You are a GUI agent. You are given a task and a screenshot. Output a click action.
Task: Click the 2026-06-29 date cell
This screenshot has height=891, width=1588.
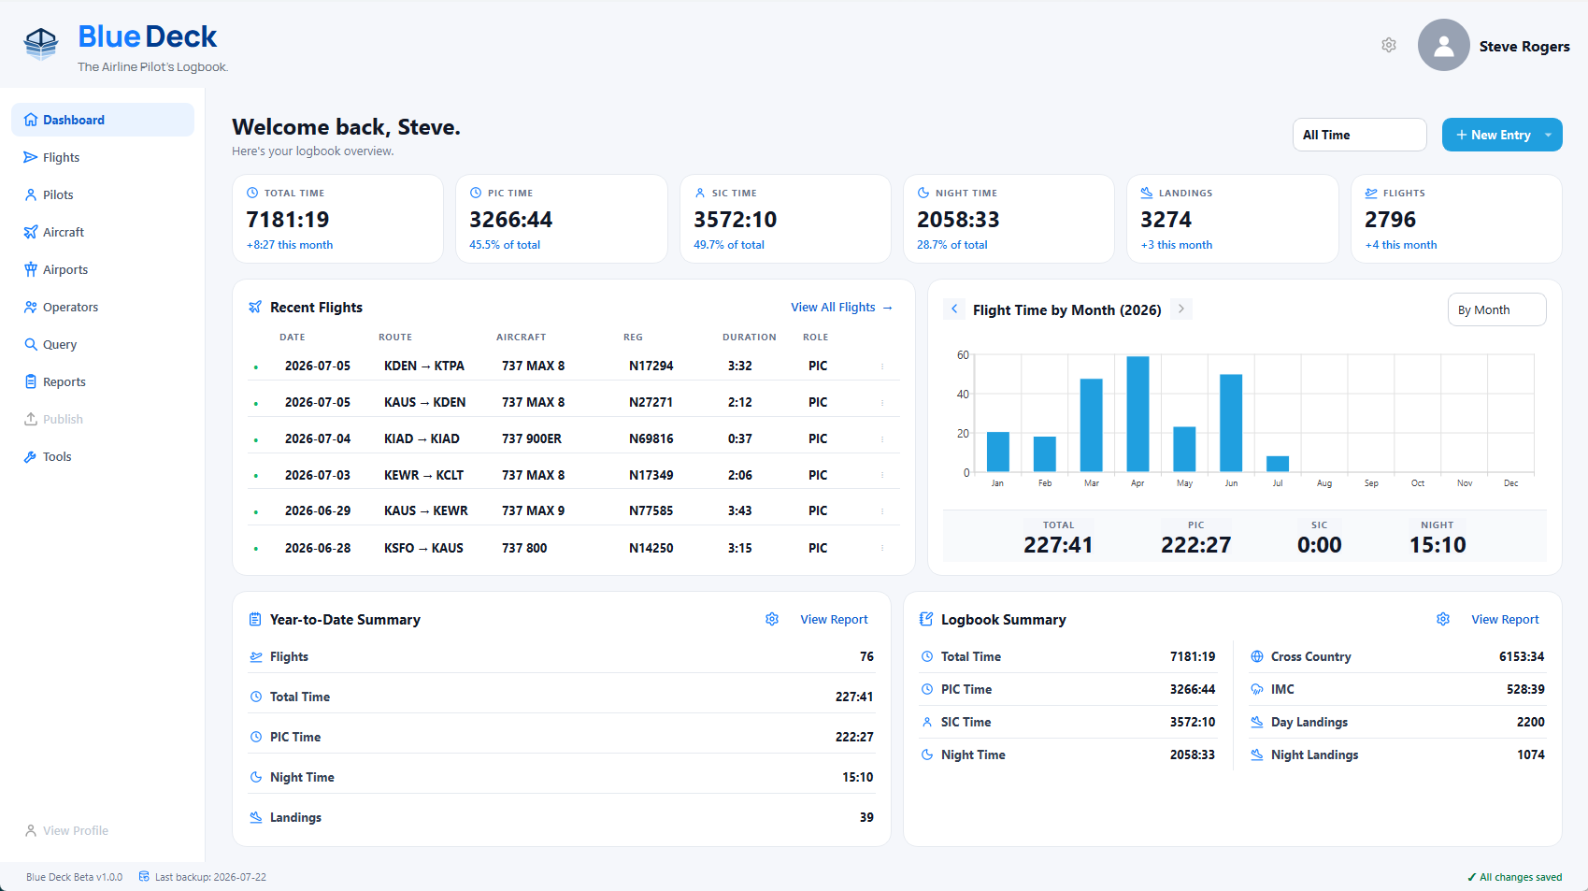tap(318, 510)
